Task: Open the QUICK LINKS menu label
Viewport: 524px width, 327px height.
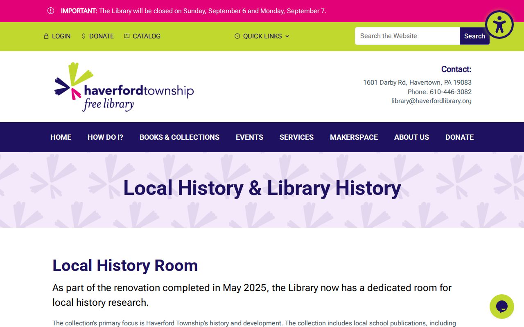Action: click(262, 36)
